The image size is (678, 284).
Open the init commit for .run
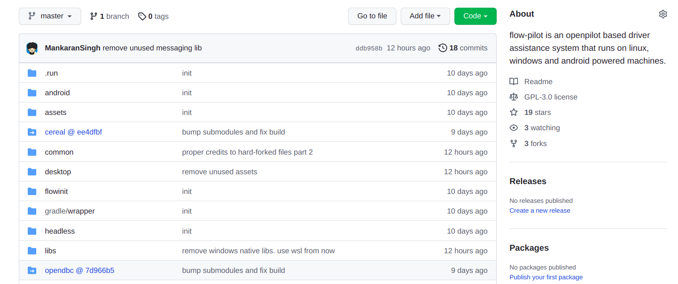point(187,73)
